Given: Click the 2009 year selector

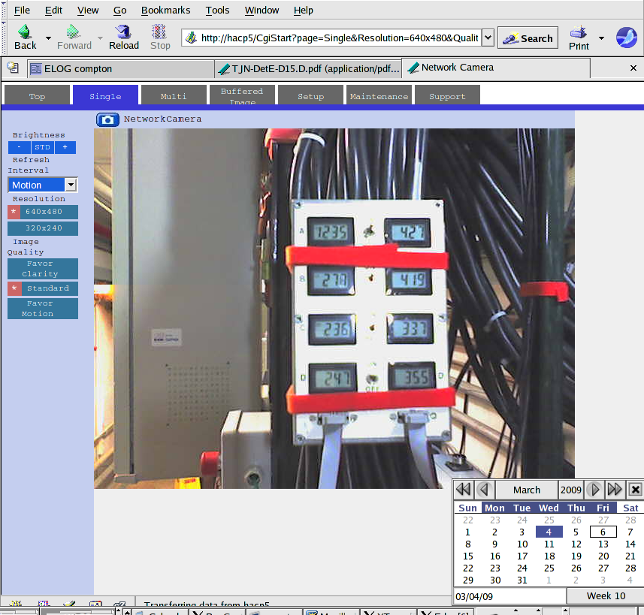Looking at the screenshot, I should coord(571,490).
